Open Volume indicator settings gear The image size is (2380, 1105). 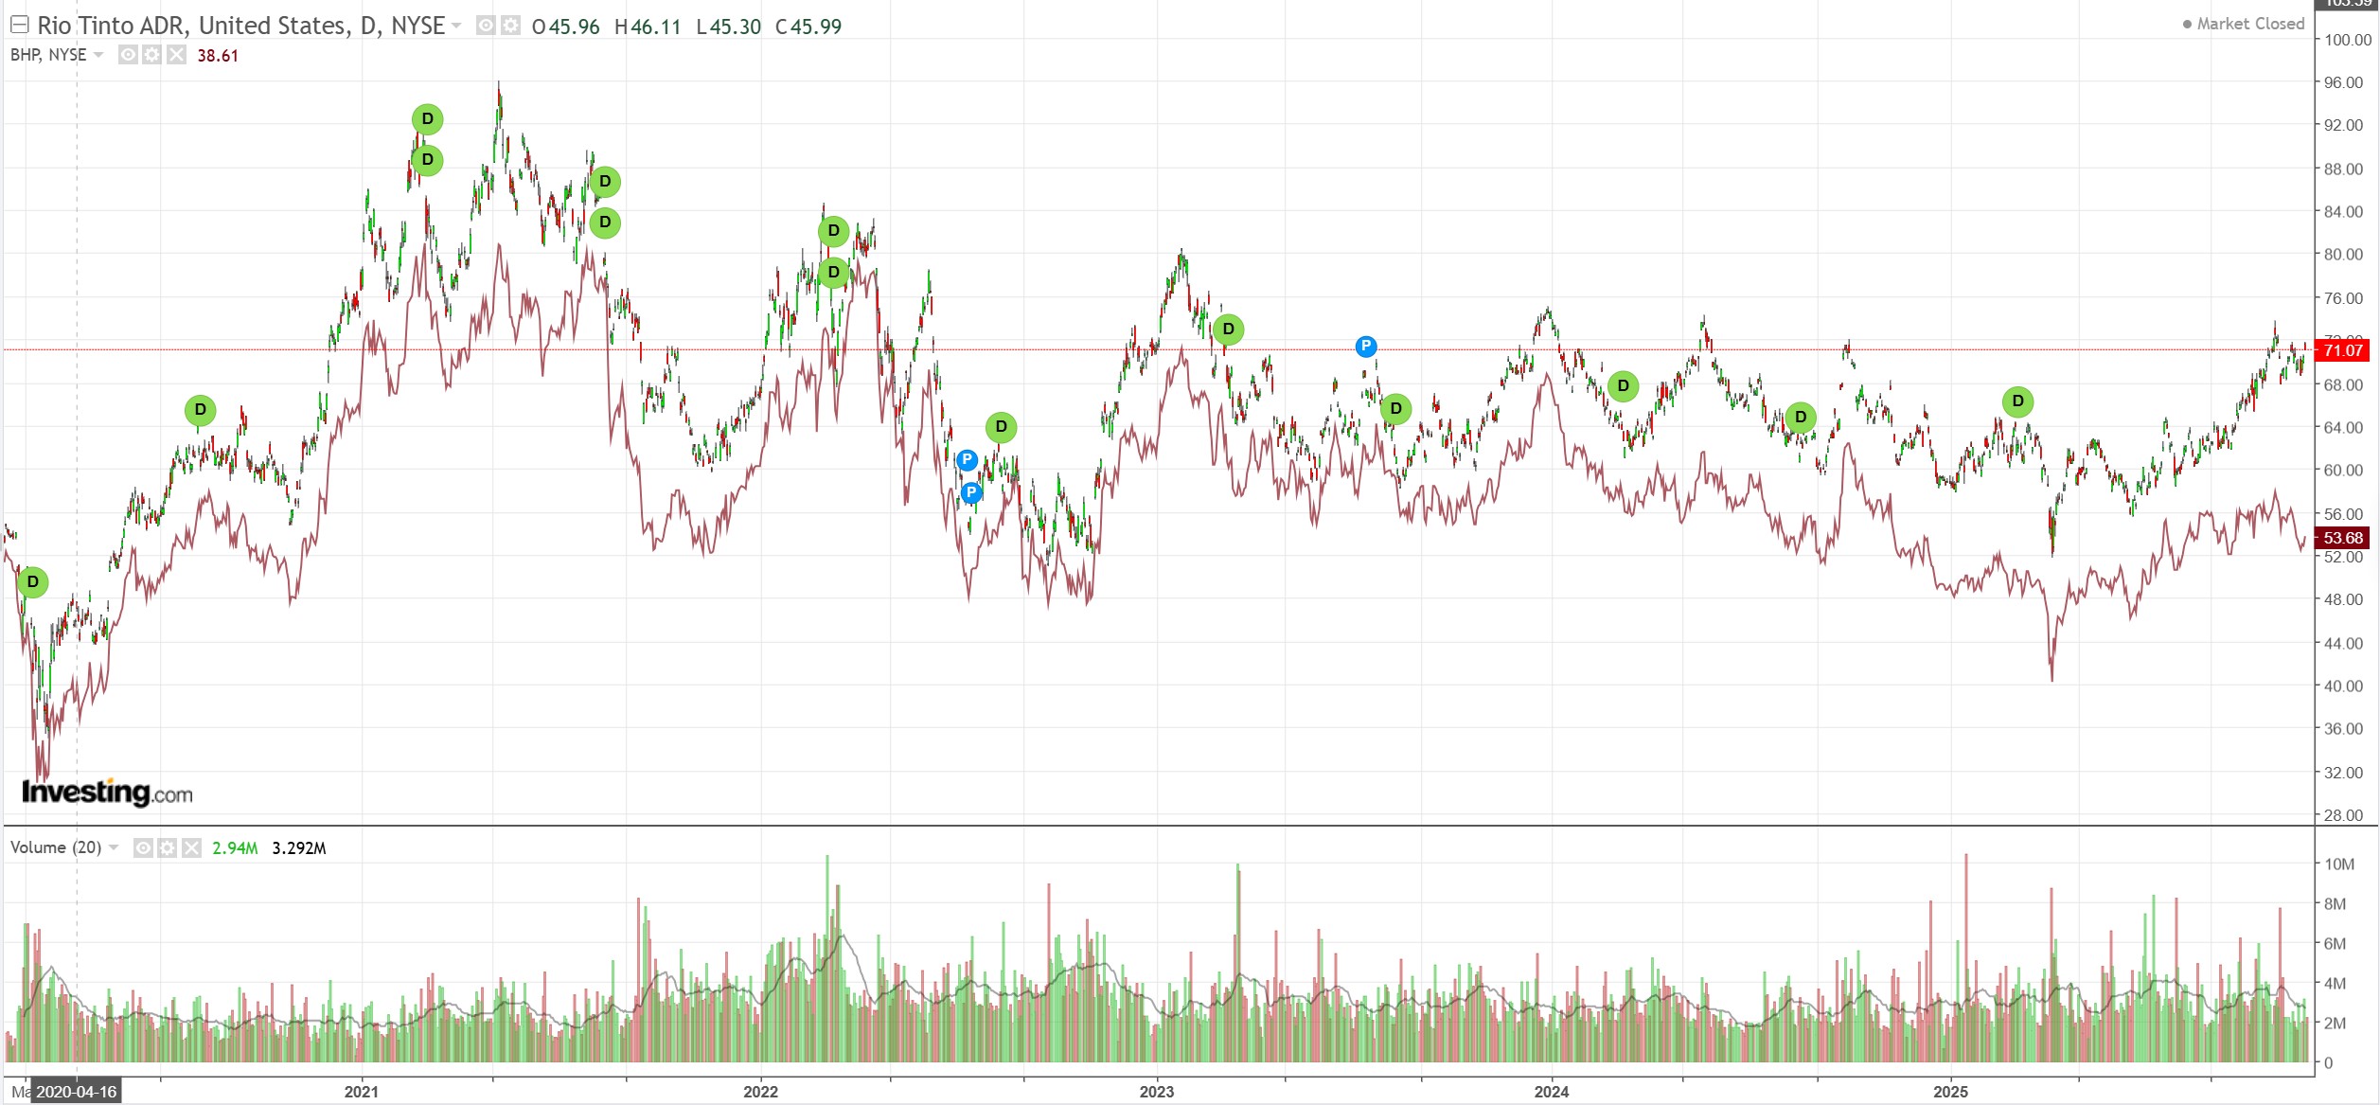(x=167, y=847)
